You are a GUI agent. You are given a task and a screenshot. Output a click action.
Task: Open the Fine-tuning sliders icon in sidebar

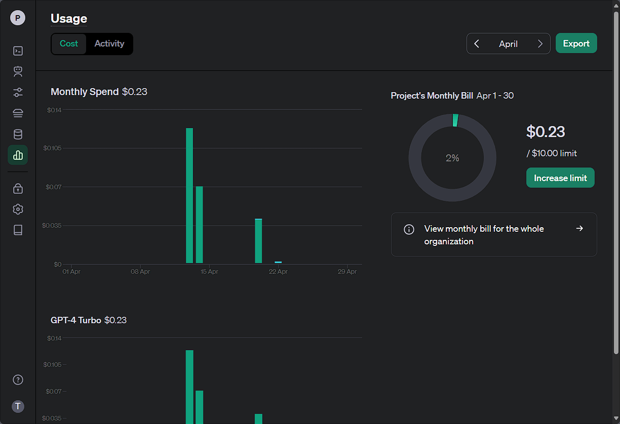(x=18, y=93)
